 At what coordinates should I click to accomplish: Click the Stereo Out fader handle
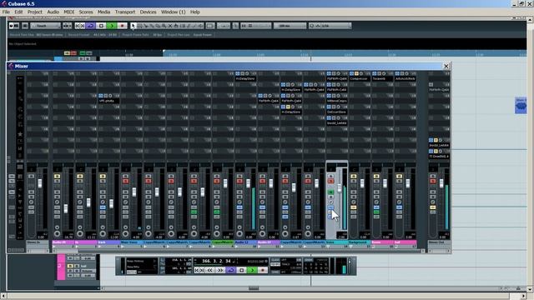click(441, 183)
